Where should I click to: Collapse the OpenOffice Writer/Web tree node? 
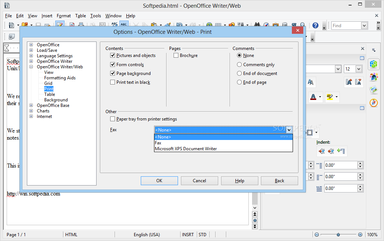click(x=31, y=66)
